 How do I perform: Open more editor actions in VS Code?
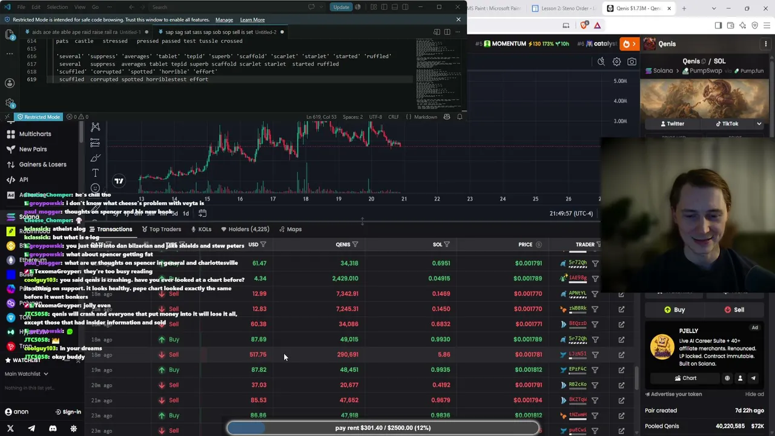pyautogui.click(x=458, y=32)
